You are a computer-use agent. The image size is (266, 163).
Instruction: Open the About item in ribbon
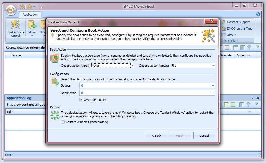point(231,35)
